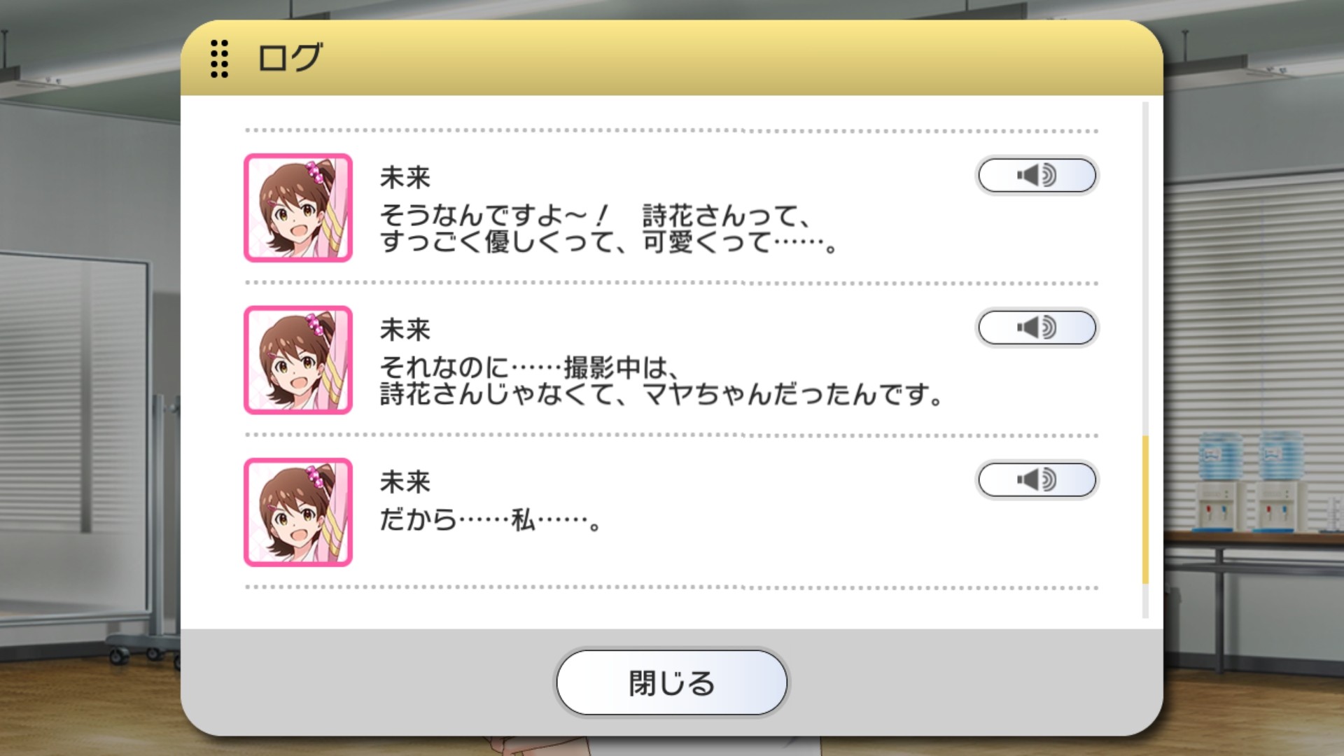1344x756 pixels.
Task: Click the yellow scrollbar thumb
Action: pos(1145,510)
